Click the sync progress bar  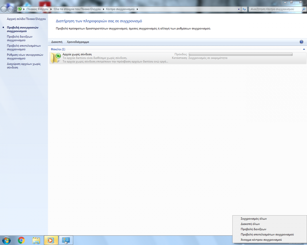[240, 54]
